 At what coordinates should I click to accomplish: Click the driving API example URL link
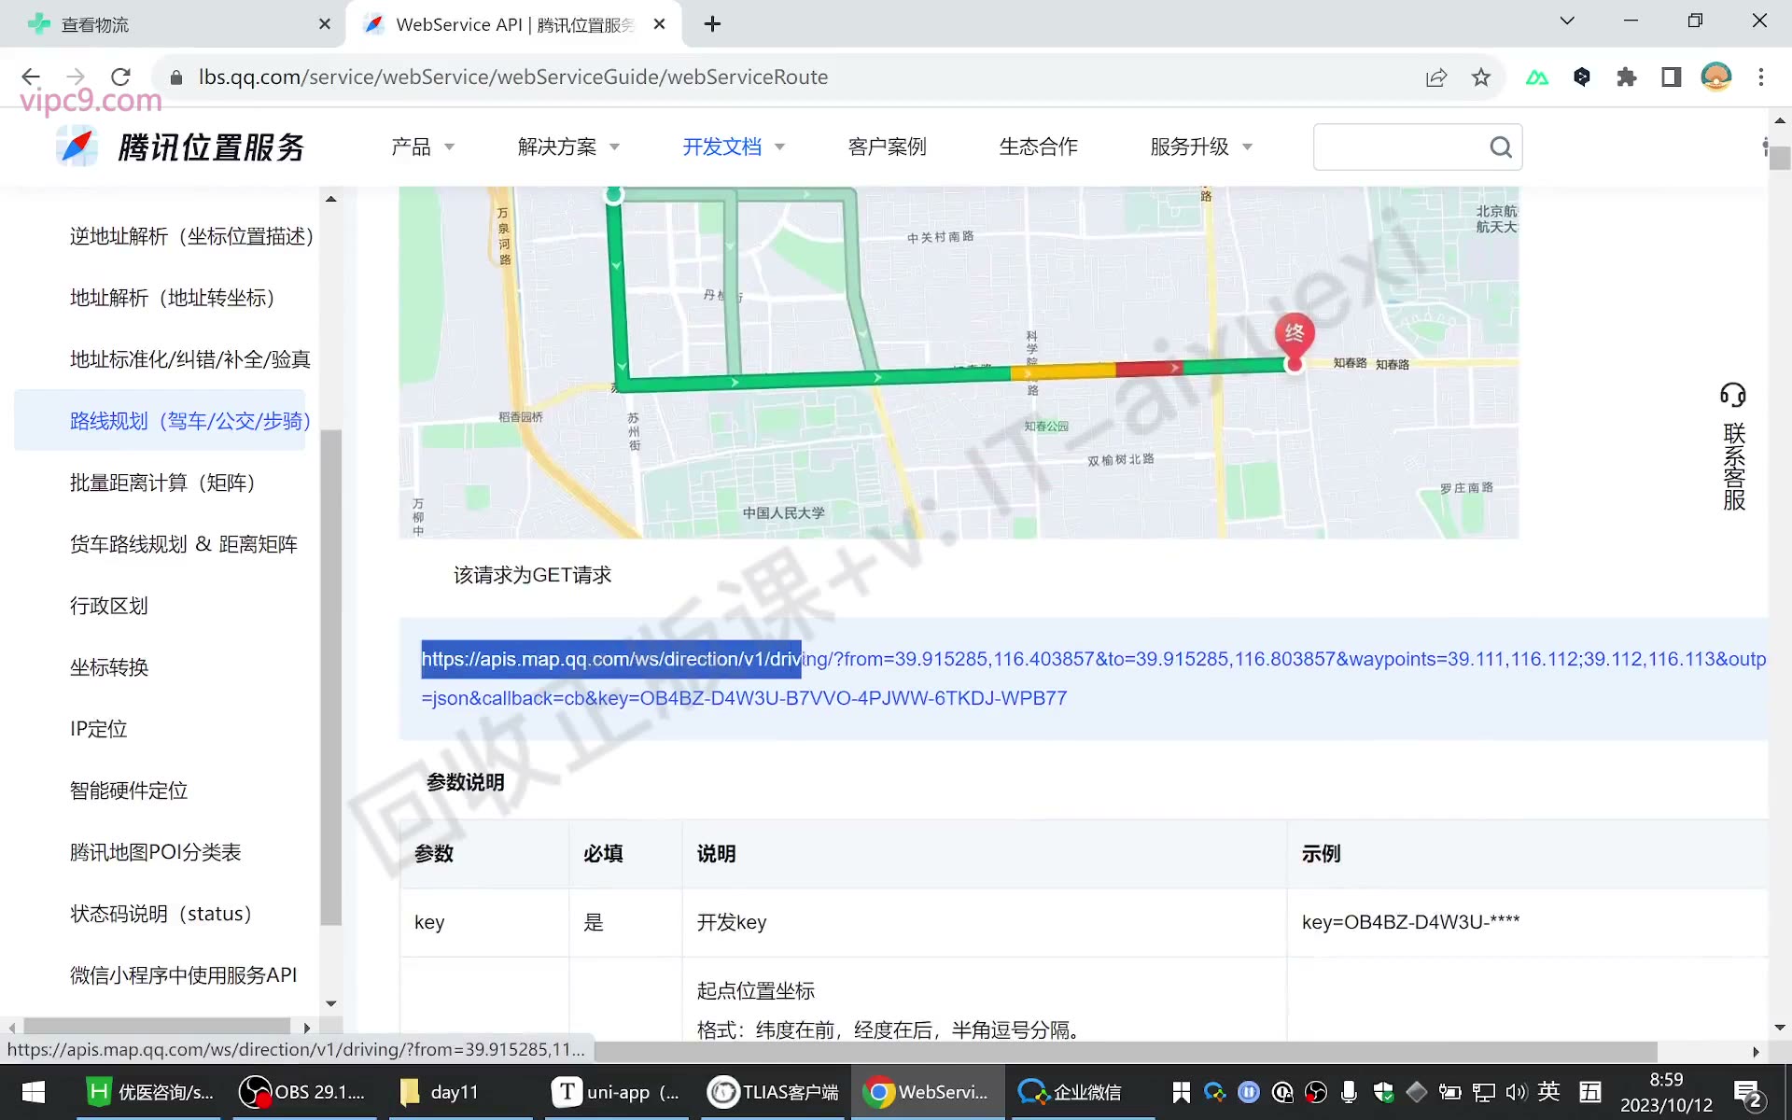click(1093, 679)
